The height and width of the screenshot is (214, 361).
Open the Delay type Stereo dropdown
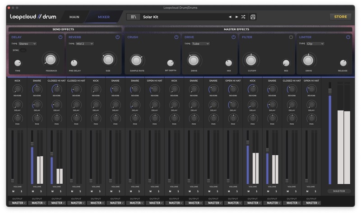pyautogui.click(x=28, y=44)
